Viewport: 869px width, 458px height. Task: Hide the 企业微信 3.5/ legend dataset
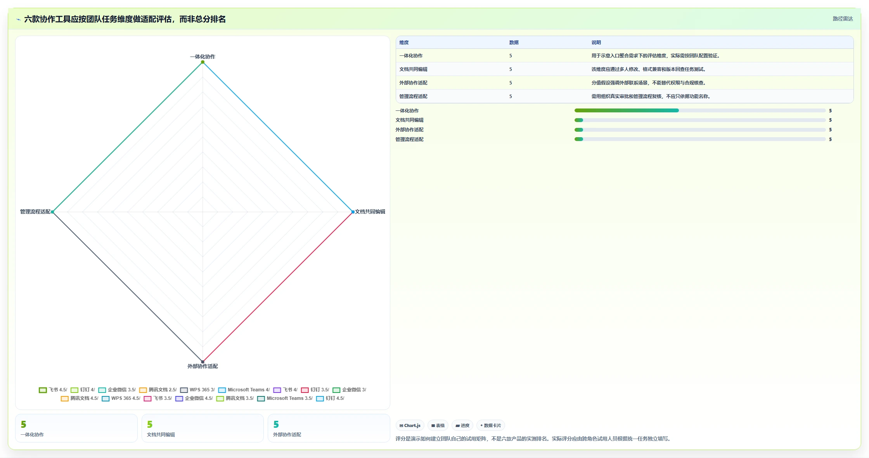point(117,390)
